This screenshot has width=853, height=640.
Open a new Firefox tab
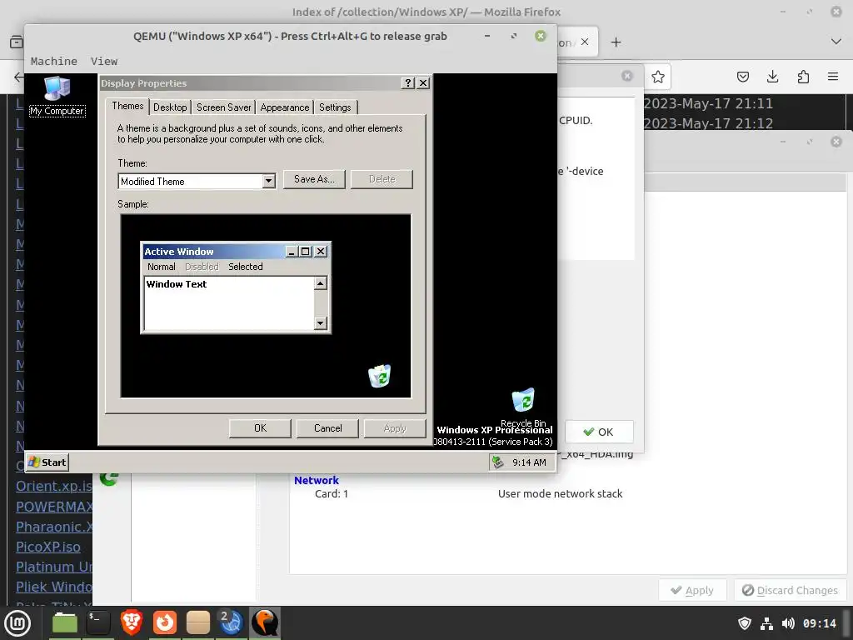[x=616, y=42]
